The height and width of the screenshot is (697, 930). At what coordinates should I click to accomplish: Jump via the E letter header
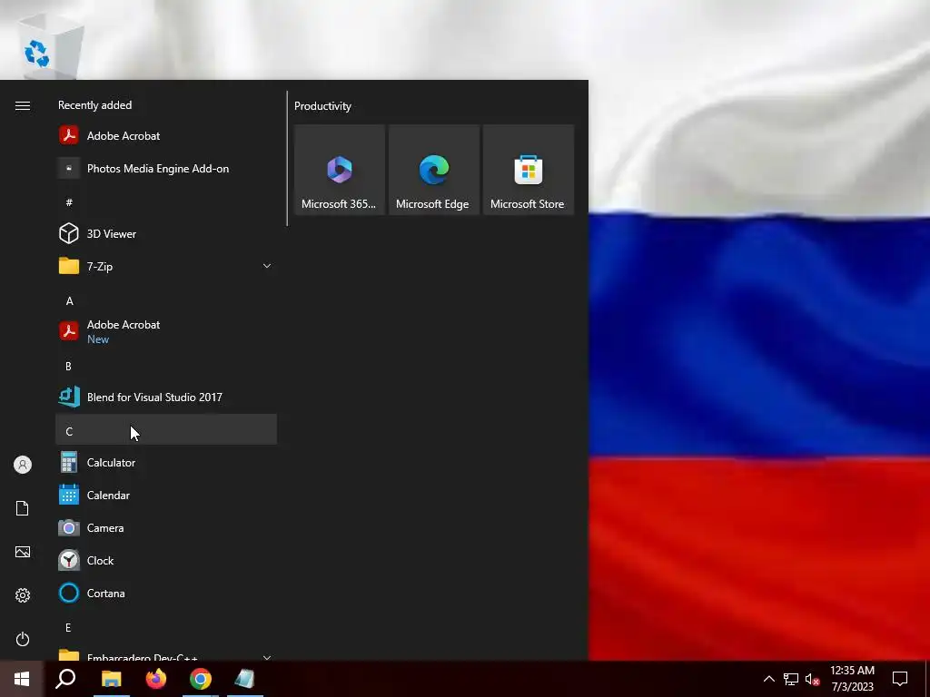point(166,627)
